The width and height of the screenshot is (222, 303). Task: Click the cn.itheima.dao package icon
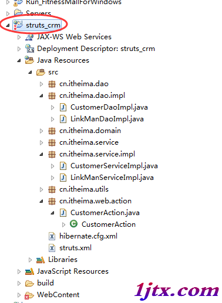(x=52, y=84)
